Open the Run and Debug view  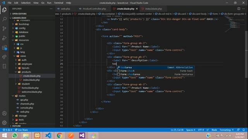[4, 38]
